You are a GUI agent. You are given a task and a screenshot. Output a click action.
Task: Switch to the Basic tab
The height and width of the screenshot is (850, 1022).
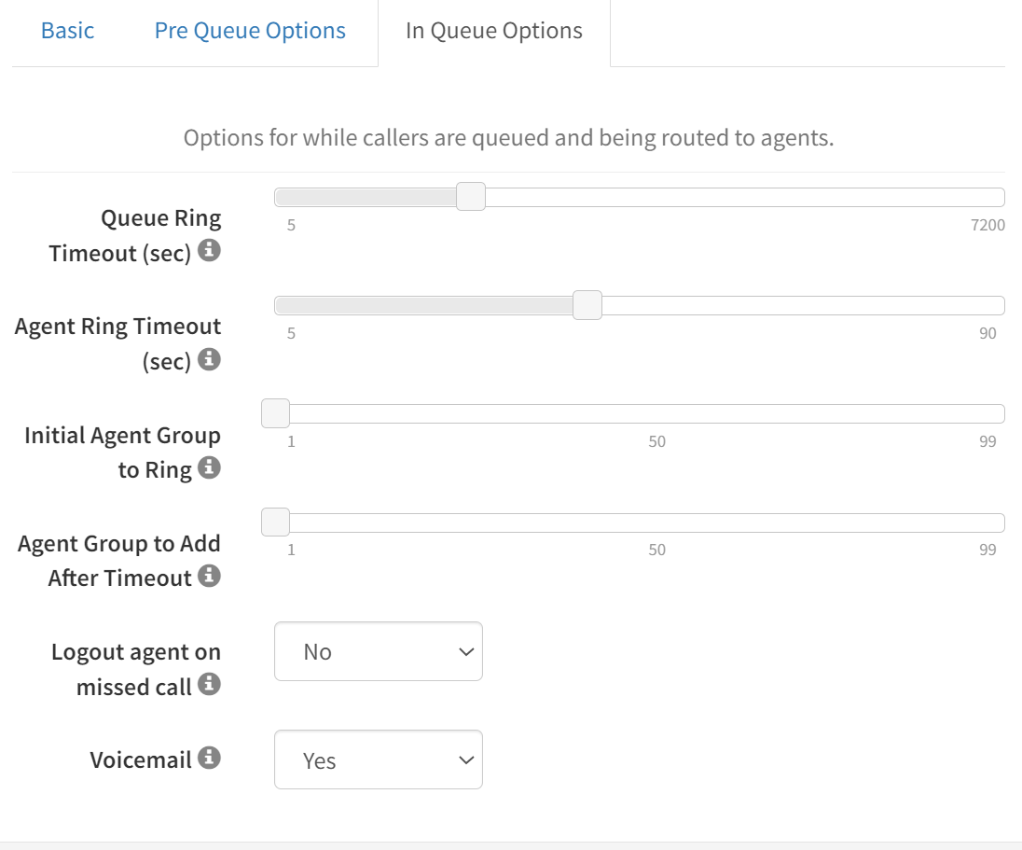(68, 31)
